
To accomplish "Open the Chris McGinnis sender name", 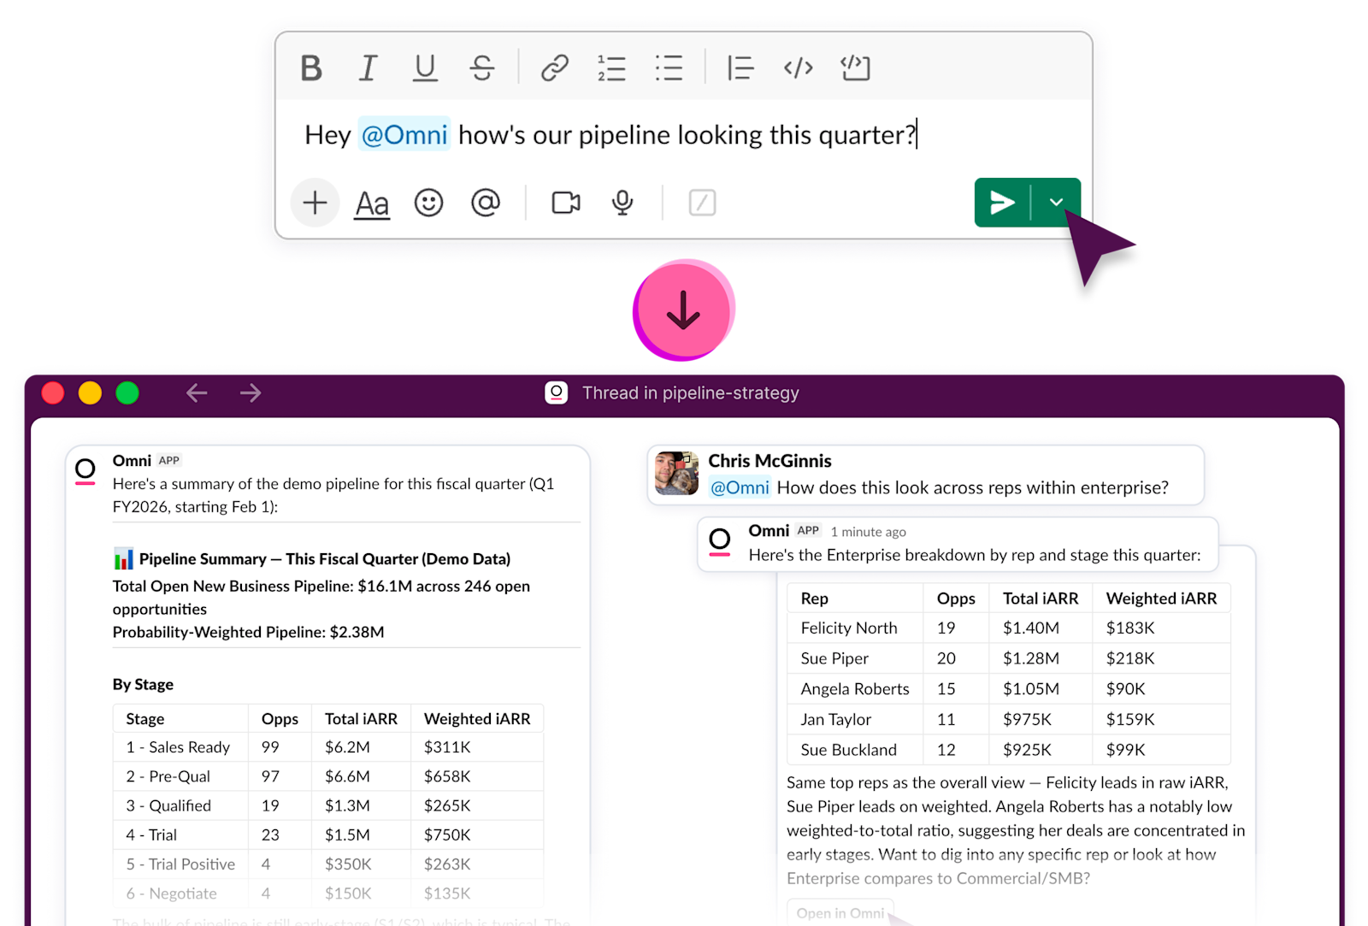I will click(769, 461).
